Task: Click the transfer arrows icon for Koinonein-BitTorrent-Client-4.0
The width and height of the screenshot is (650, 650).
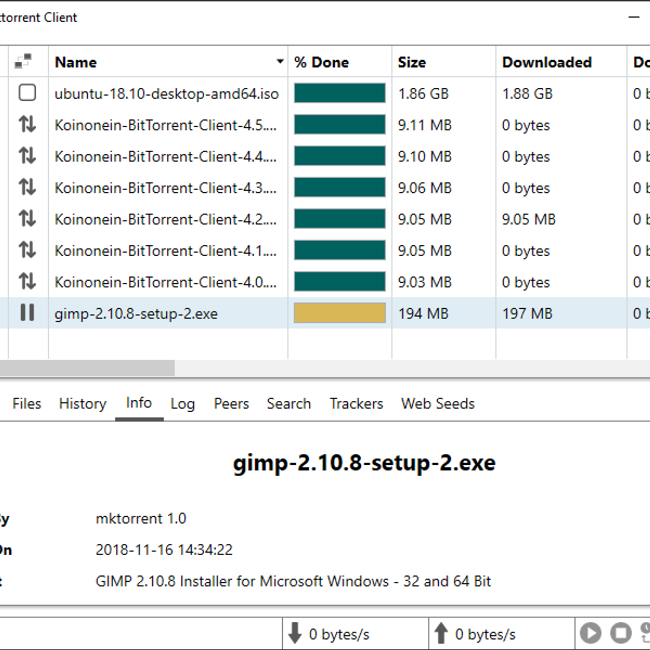Action: [x=27, y=282]
